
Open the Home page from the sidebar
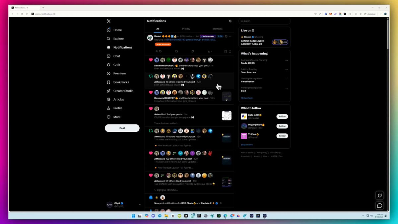(x=114, y=30)
